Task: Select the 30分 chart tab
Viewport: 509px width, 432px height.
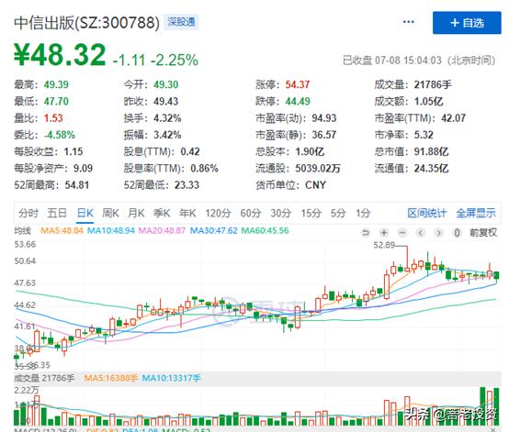Action: (281, 213)
